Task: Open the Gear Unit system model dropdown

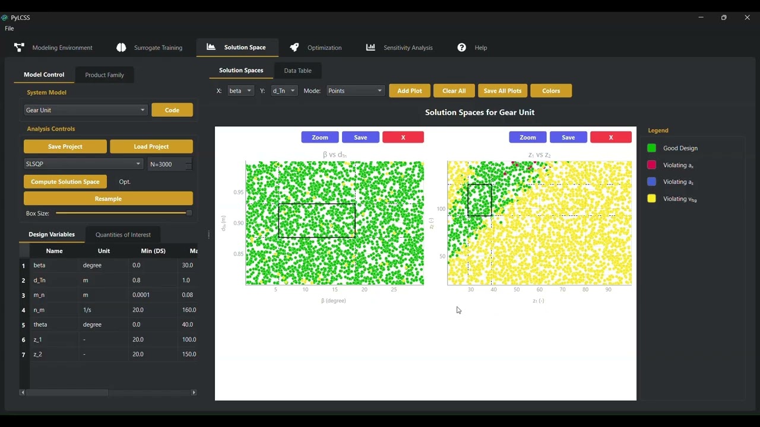Action: pos(85,110)
